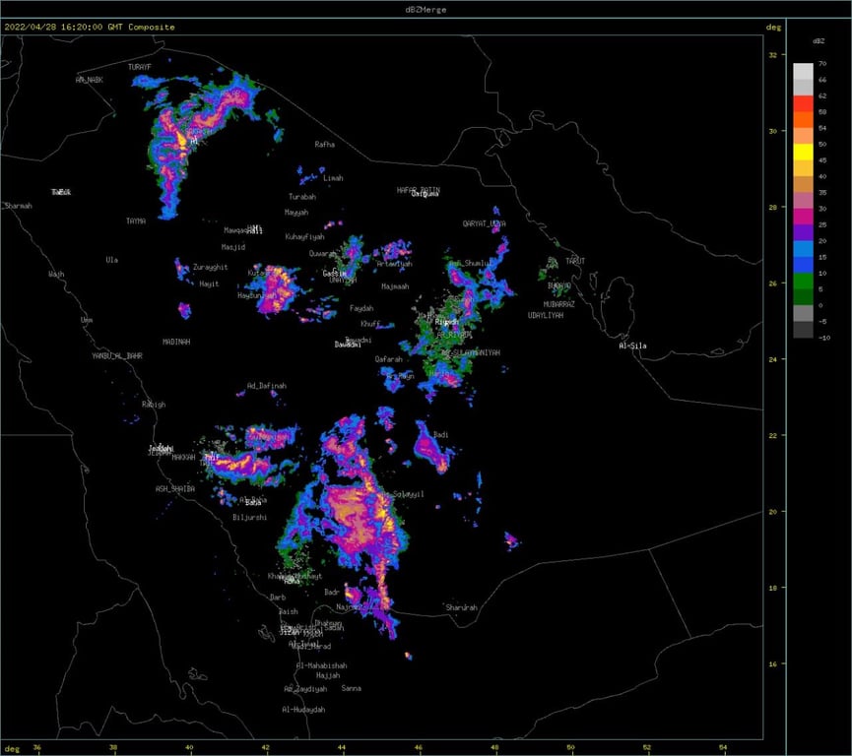
Task: Click the YANBU_AL_BAHR city label
Action: (x=117, y=356)
